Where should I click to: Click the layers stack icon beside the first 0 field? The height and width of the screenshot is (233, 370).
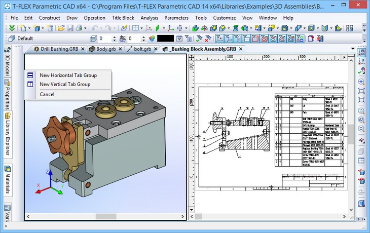[93, 38]
